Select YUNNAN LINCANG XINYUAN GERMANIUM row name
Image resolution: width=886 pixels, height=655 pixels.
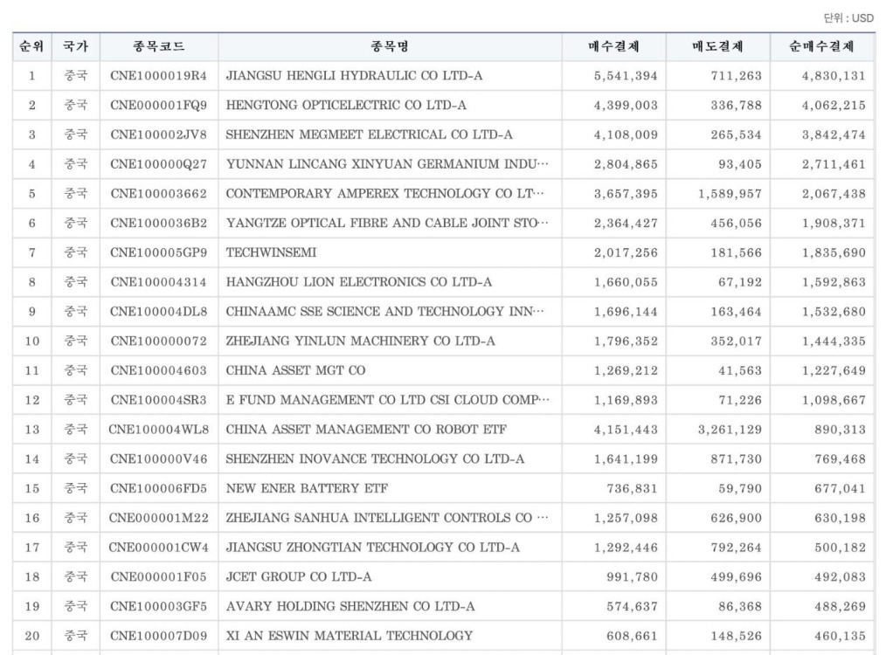(387, 164)
